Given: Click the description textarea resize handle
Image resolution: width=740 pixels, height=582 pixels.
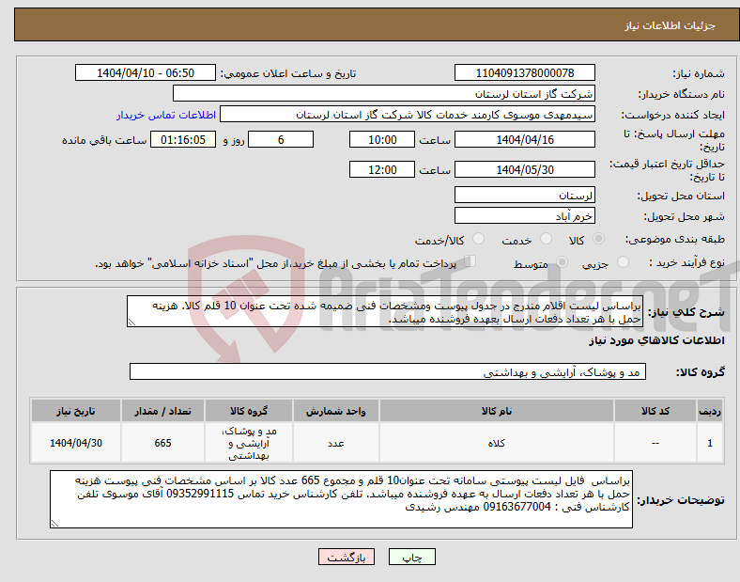Looking at the screenshot, I should click(x=131, y=322).
